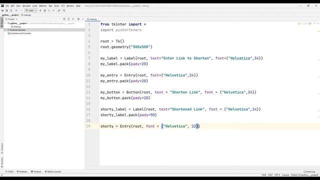Click the Expand All icon in Project panel
The width and height of the screenshot is (320, 180).
[68, 19]
